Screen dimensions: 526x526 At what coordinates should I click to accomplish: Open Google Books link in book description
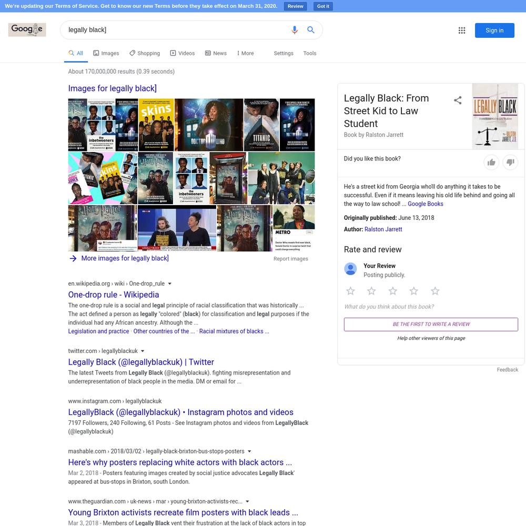coord(426,204)
